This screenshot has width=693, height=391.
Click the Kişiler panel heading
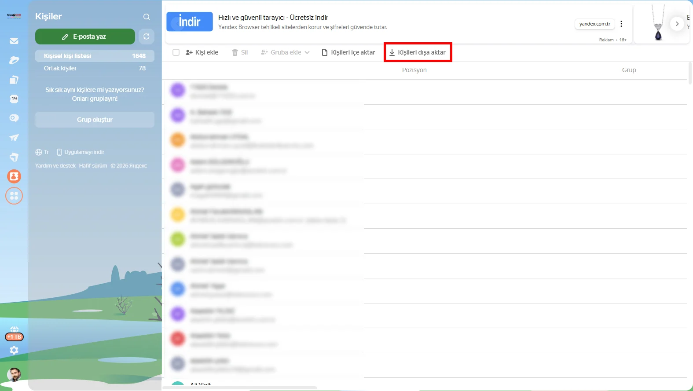(x=48, y=16)
